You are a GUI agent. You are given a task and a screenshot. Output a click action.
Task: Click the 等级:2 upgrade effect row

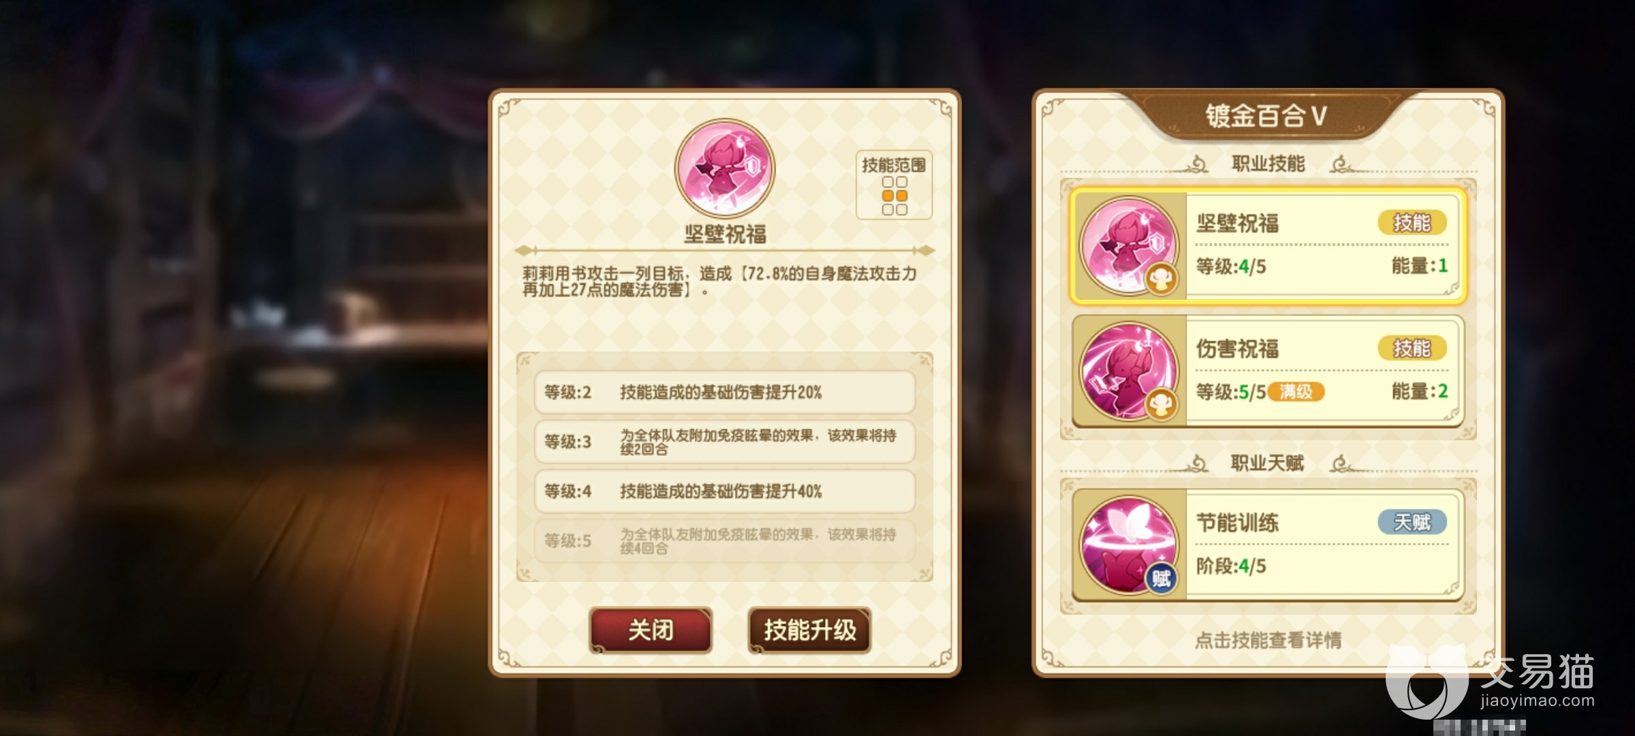click(x=724, y=393)
